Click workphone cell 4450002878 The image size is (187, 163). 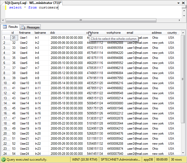(115, 118)
